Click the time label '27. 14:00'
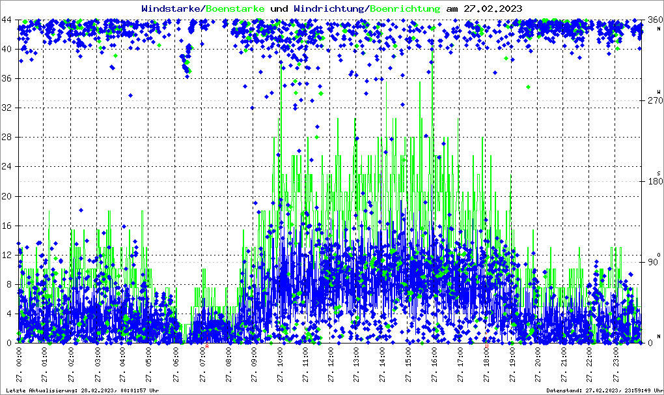 point(382,365)
